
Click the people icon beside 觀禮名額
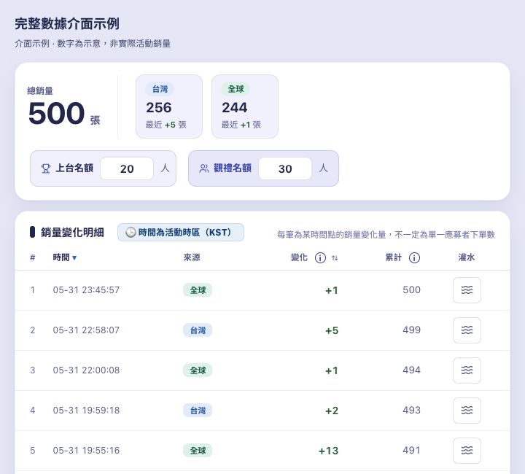204,168
